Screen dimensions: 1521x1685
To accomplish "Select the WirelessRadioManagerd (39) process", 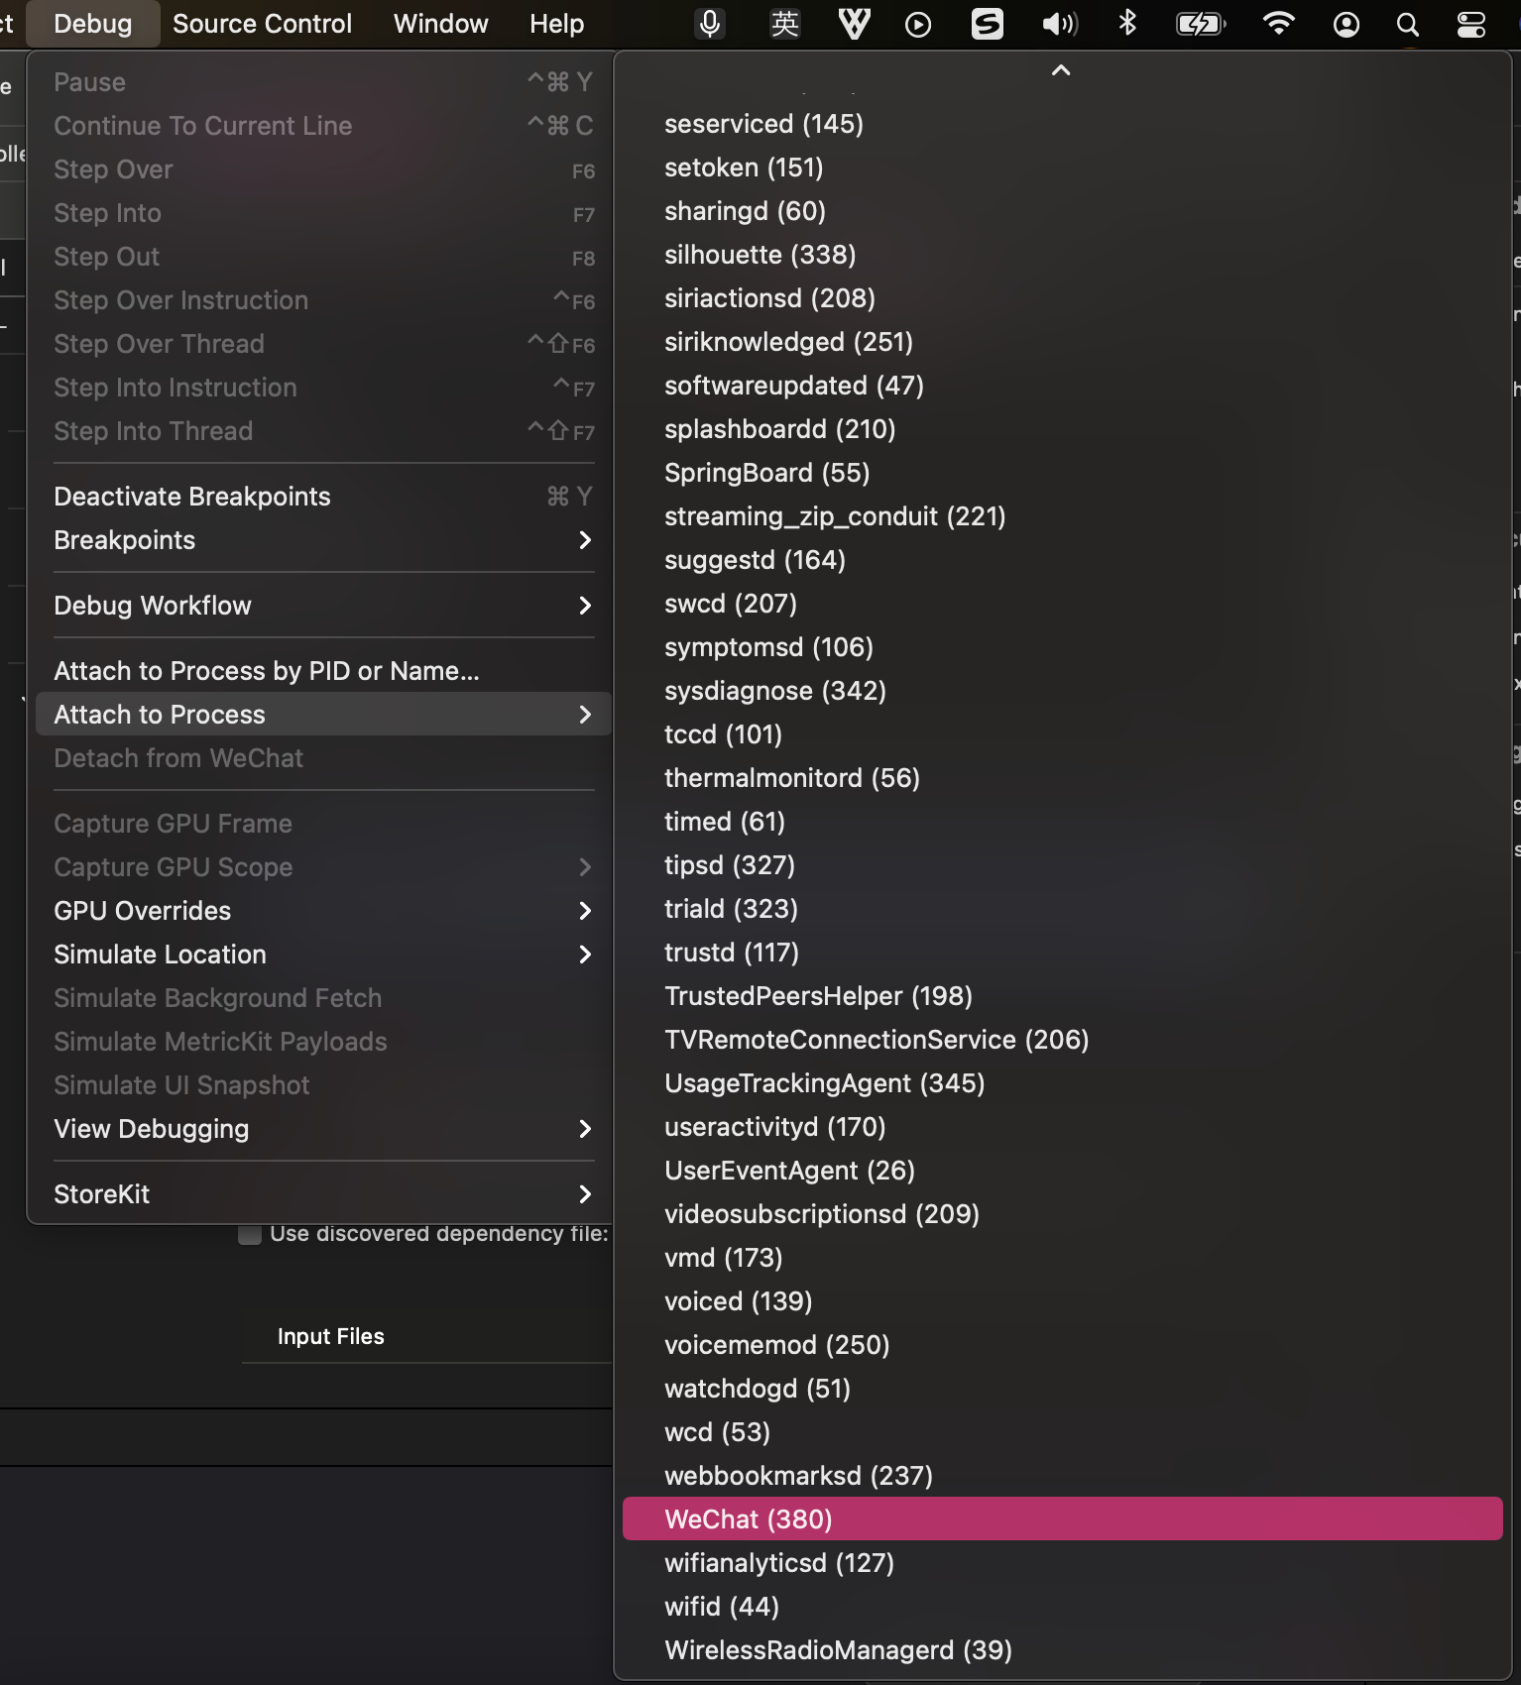I will point(1063,1650).
